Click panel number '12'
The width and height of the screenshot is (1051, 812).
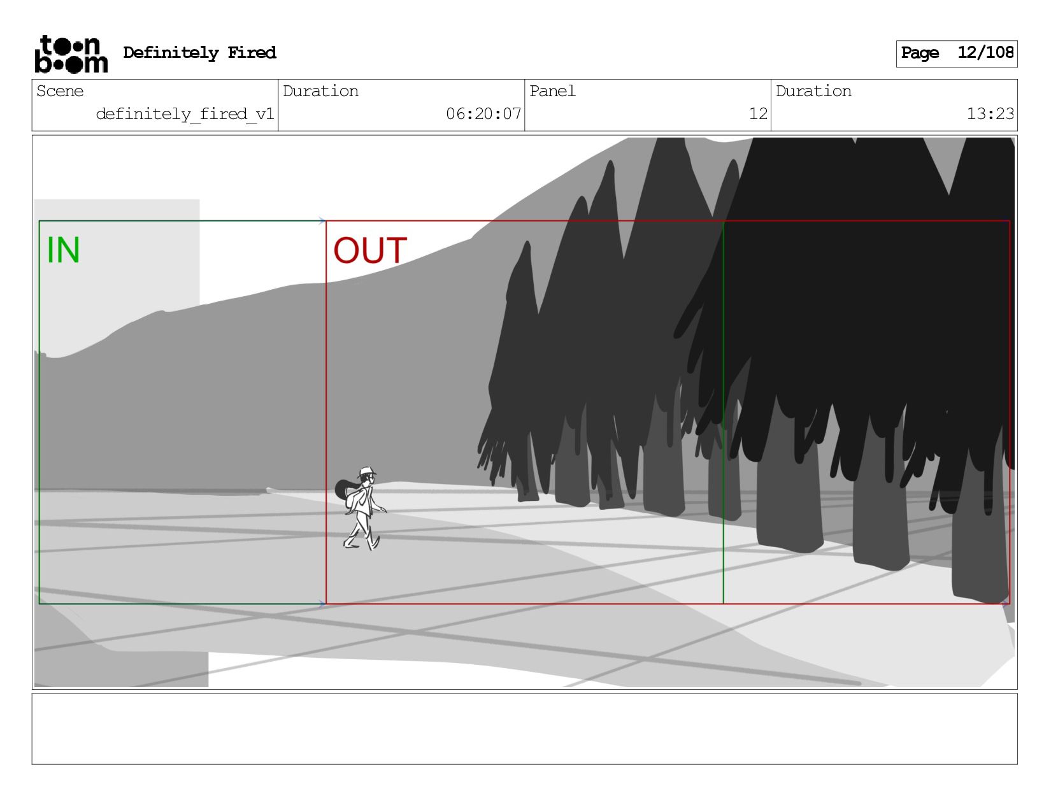coord(758,114)
